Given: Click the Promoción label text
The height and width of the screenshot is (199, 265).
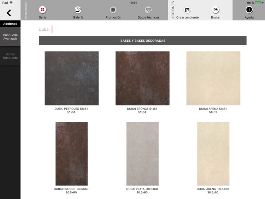Looking at the screenshot, I should (113, 17).
